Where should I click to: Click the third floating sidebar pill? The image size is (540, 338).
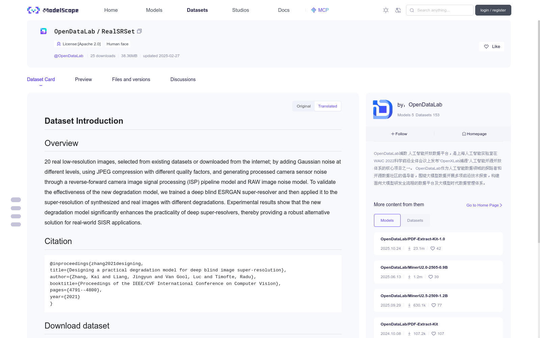[16, 216]
